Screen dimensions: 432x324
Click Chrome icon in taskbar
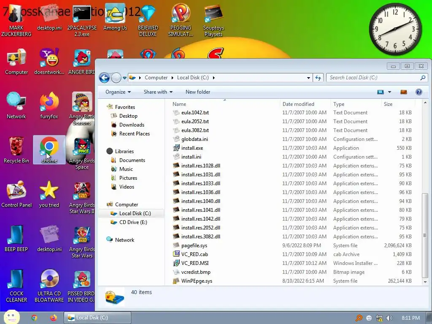click(34, 318)
